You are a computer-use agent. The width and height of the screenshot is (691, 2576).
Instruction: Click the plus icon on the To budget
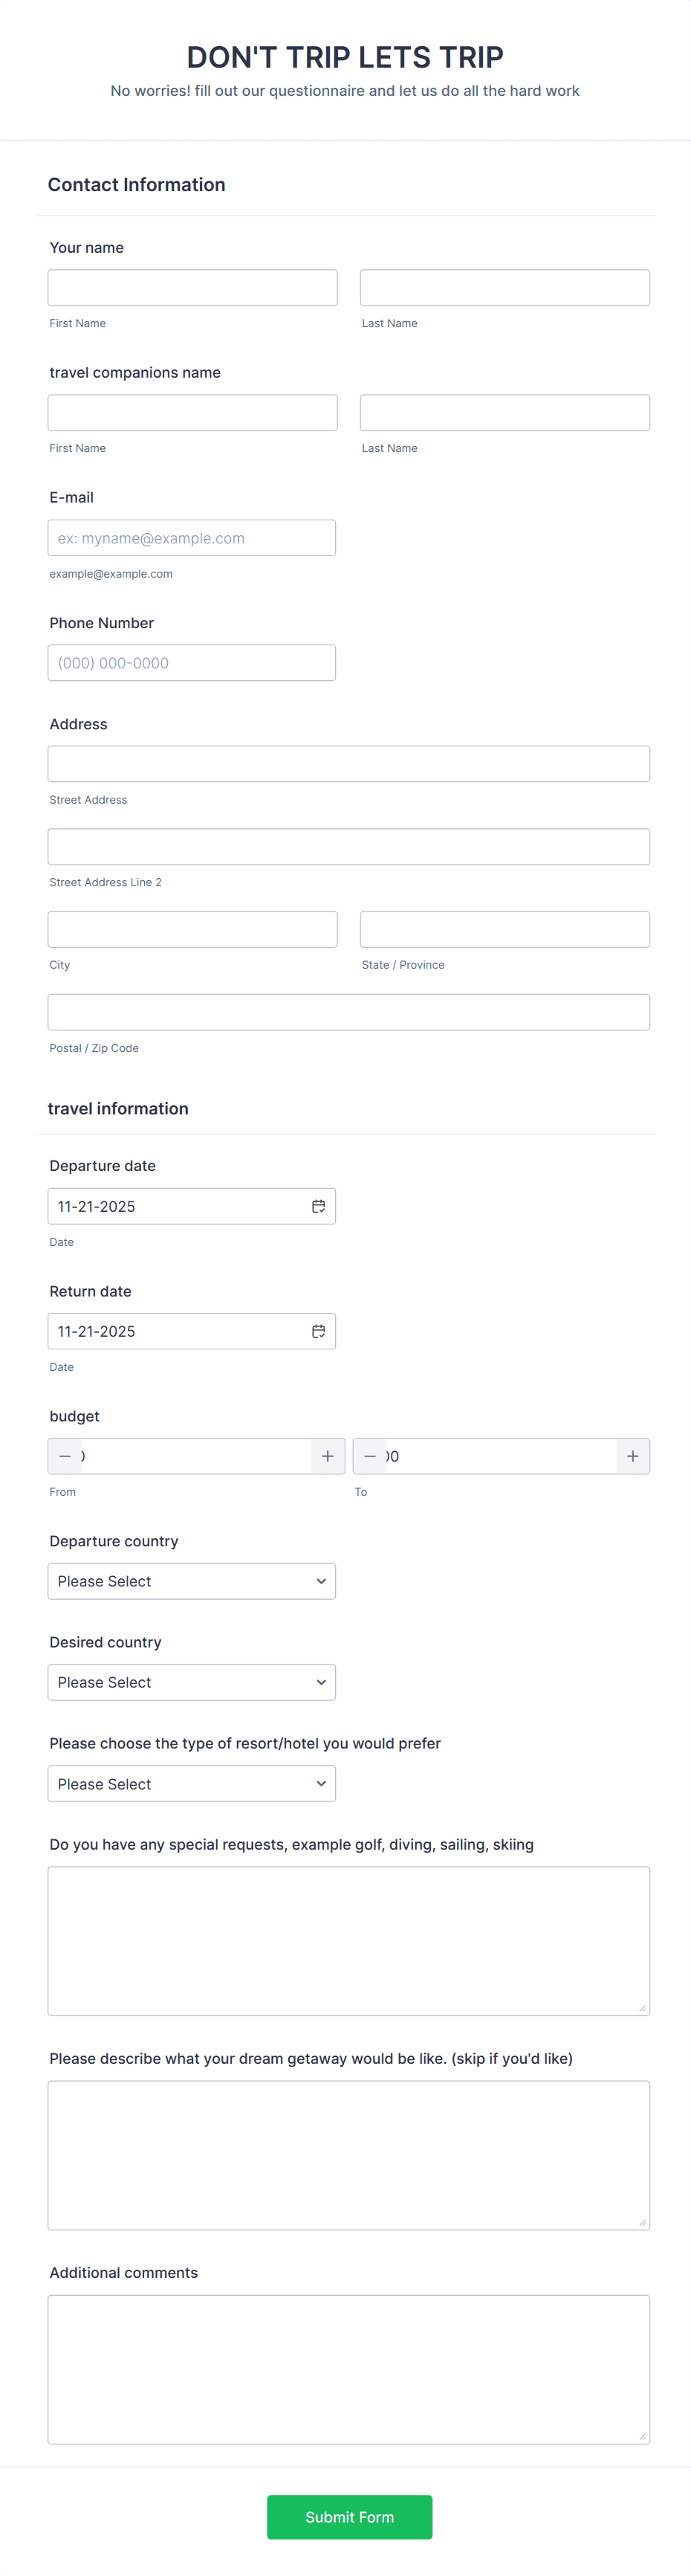632,1456
